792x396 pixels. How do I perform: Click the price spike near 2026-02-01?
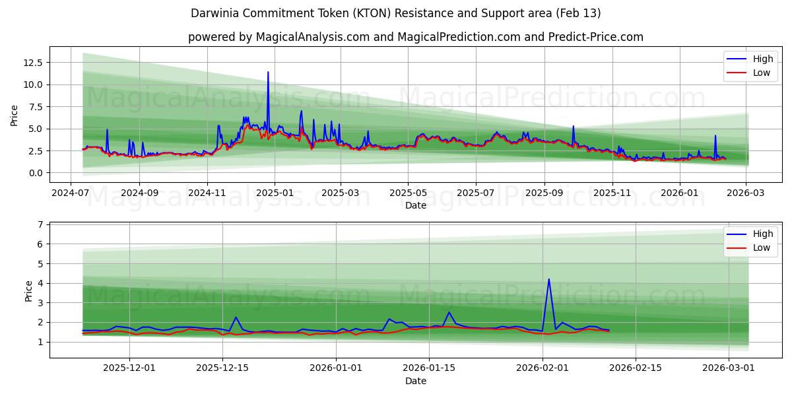coord(548,280)
